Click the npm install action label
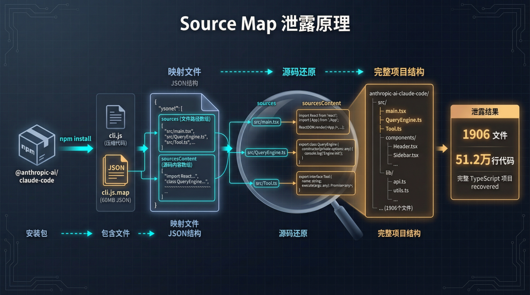 click(x=75, y=138)
